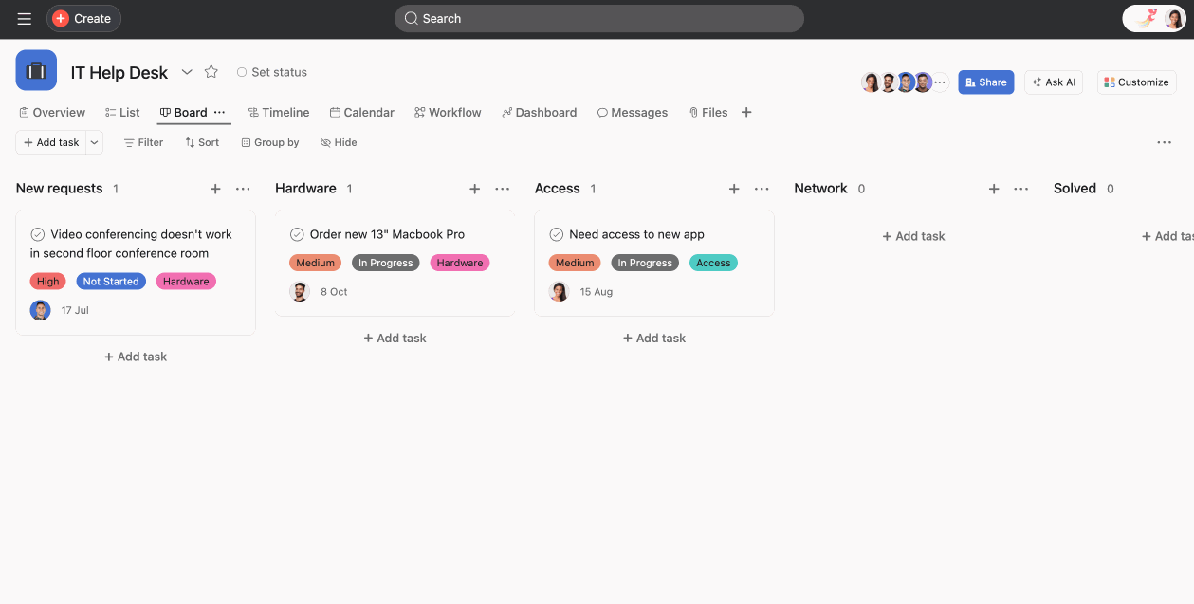This screenshot has height=604, width=1194.
Task: Switch to the Calendar tab
Action: 361,112
